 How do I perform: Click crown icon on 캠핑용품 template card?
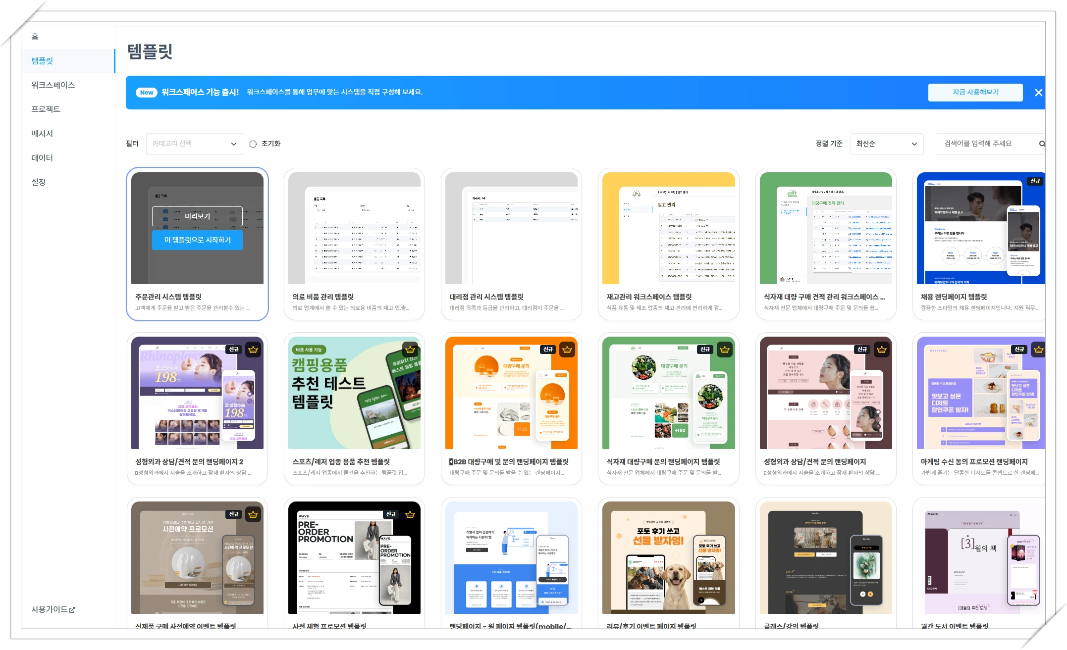(410, 350)
